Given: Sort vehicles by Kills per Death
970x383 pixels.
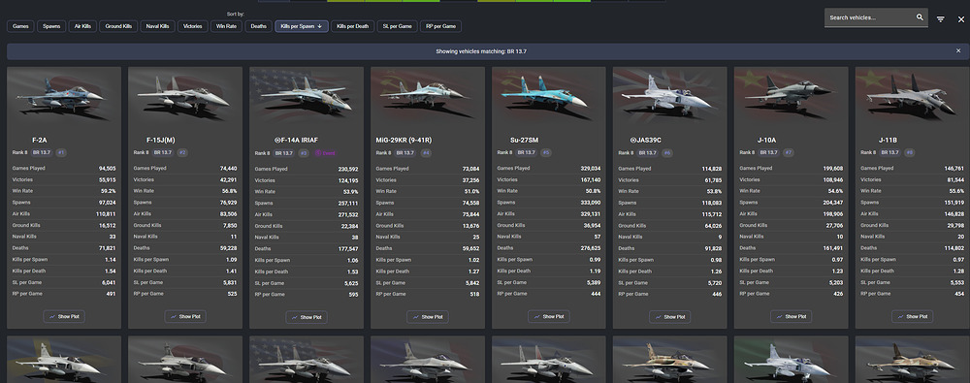Looking at the screenshot, I should (353, 26).
